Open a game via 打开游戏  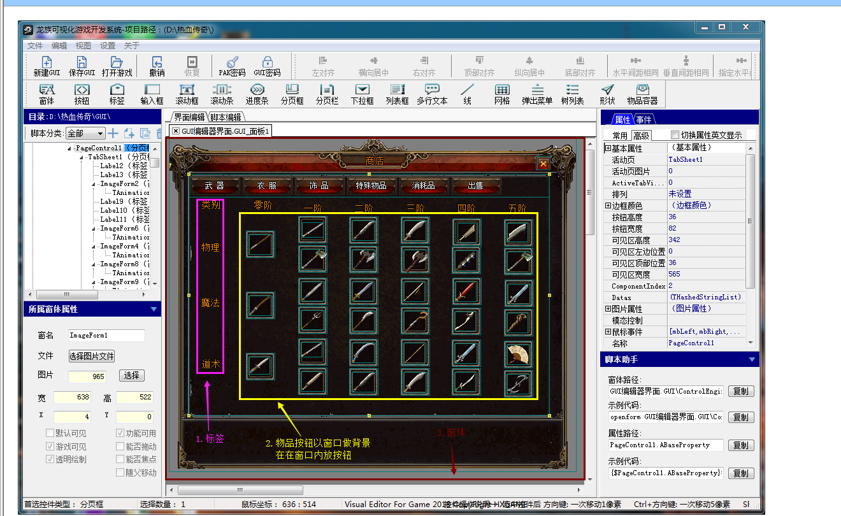click(x=117, y=66)
